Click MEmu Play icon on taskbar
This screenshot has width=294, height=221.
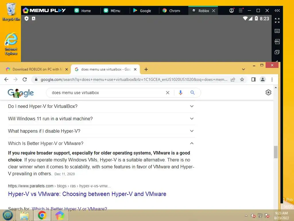(60, 216)
